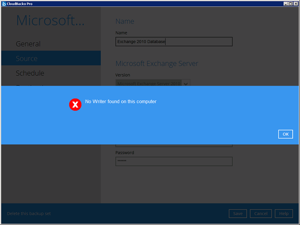The height and width of the screenshot is (225, 300).
Task: Open the Help page
Action: pyautogui.click(x=284, y=213)
